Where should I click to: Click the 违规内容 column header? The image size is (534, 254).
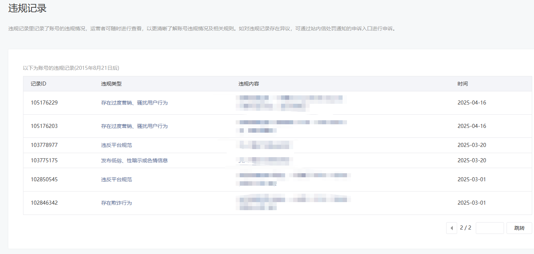click(249, 84)
